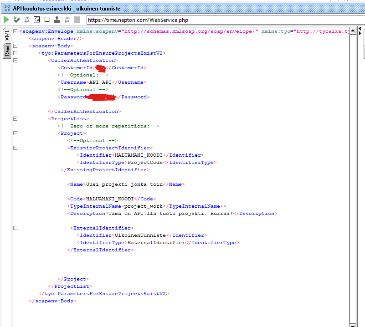Click the CustomerId element line
This screenshot has width=365, height=327.
pos(102,68)
